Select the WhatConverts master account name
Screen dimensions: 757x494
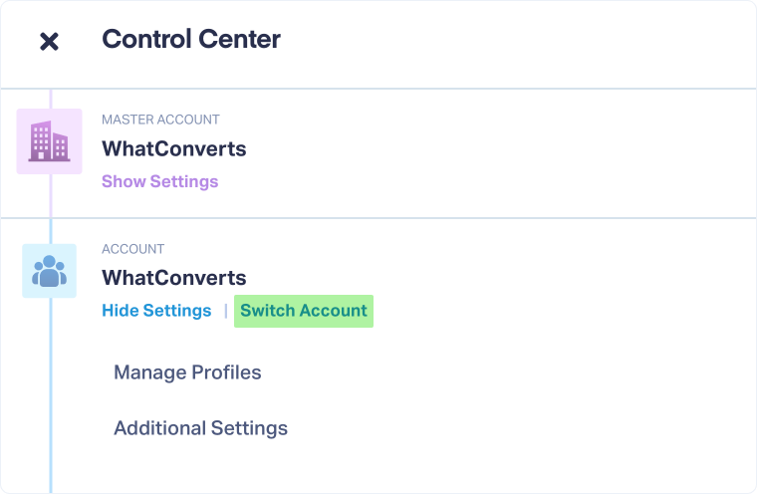(x=173, y=149)
